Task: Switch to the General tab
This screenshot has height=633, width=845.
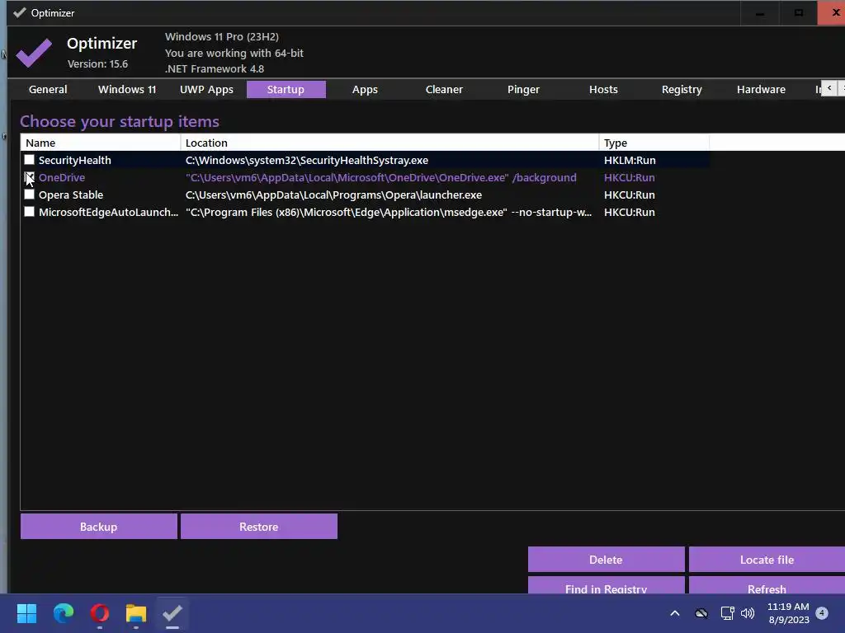Action: pyautogui.click(x=48, y=89)
